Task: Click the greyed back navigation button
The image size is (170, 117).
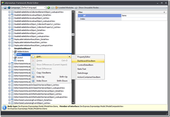Action: tap(53, 8)
